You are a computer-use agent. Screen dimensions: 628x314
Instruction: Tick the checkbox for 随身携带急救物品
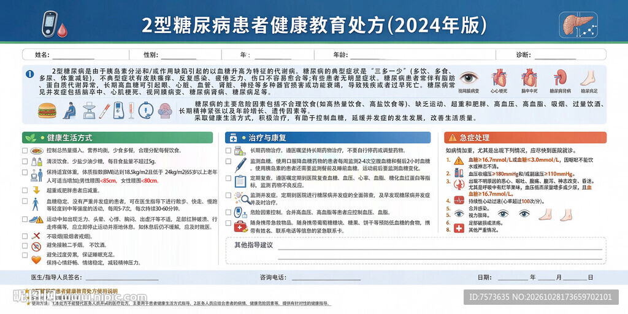(x=228, y=223)
